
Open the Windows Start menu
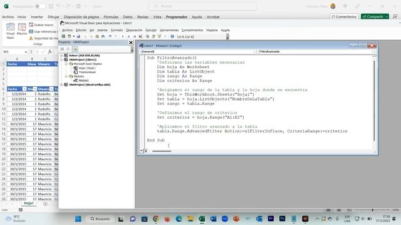click(x=78, y=219)
